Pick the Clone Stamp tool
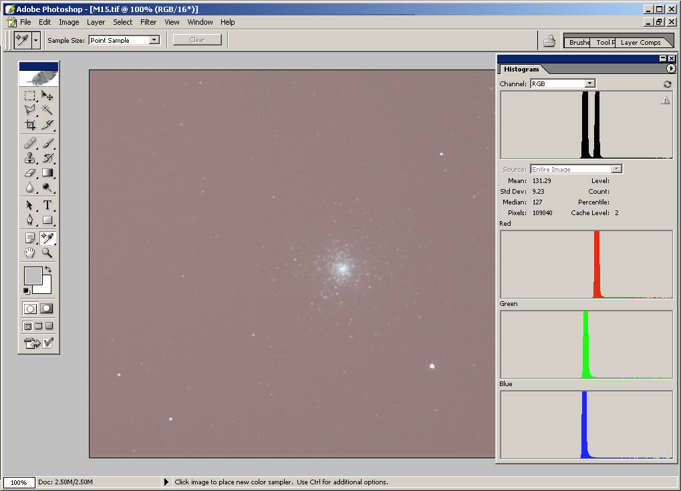The height and width of the screenshot is (491, 681). coord(30,158)
